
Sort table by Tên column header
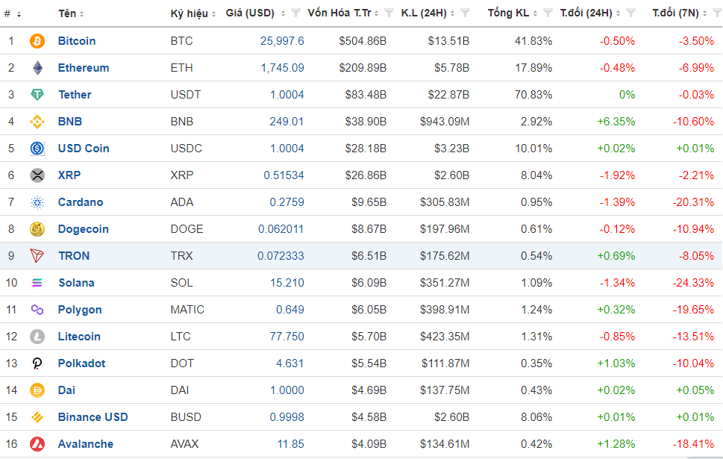click(71, 13)
